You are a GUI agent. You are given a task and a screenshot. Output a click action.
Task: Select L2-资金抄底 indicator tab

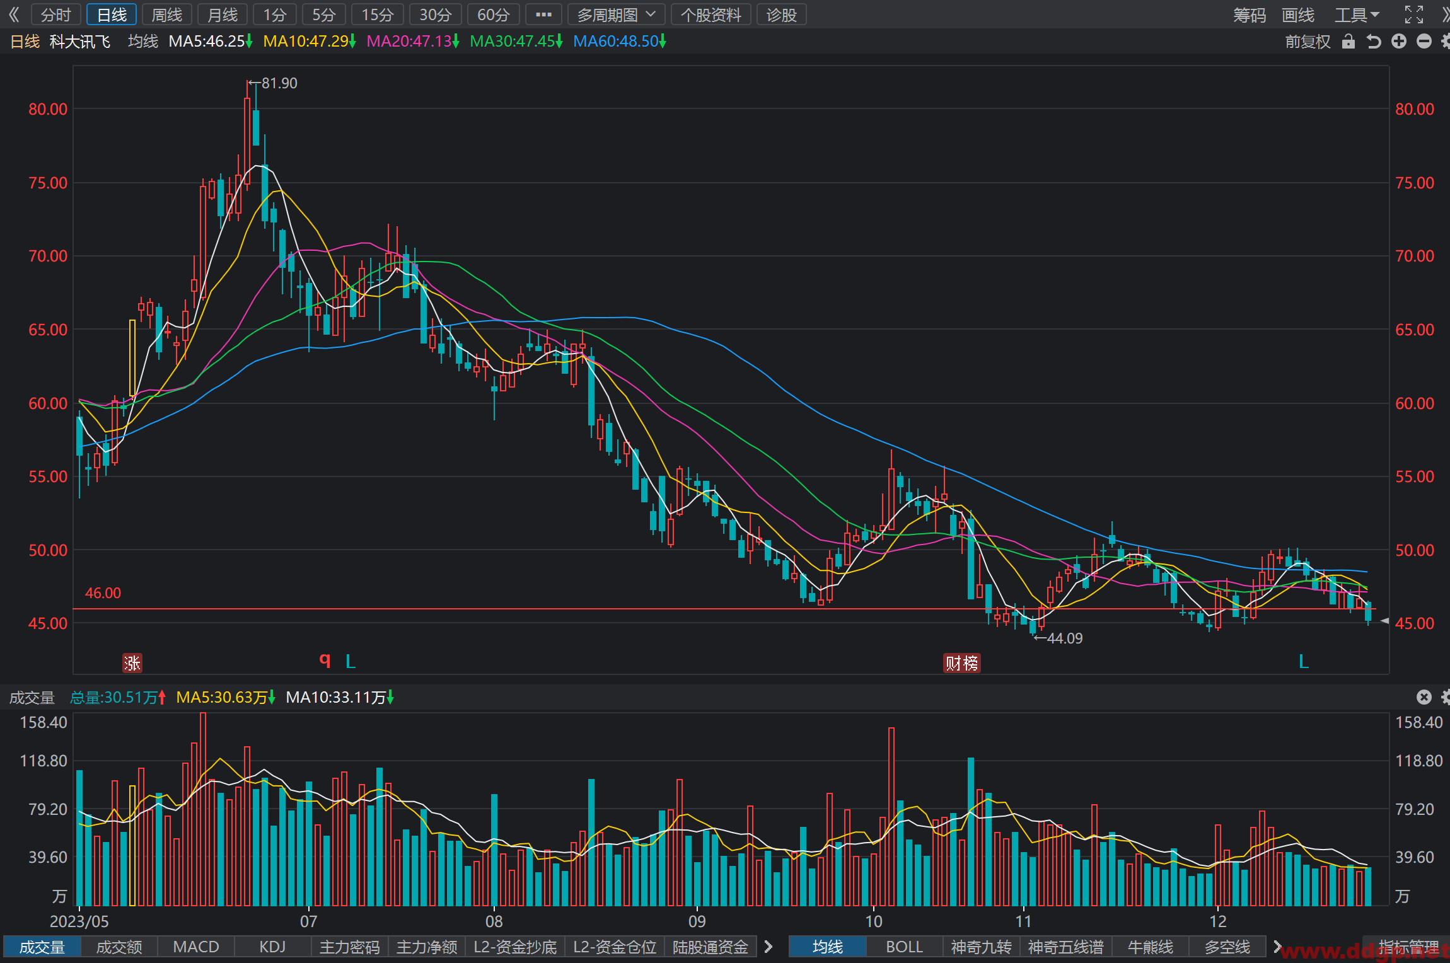click(515, 947)
